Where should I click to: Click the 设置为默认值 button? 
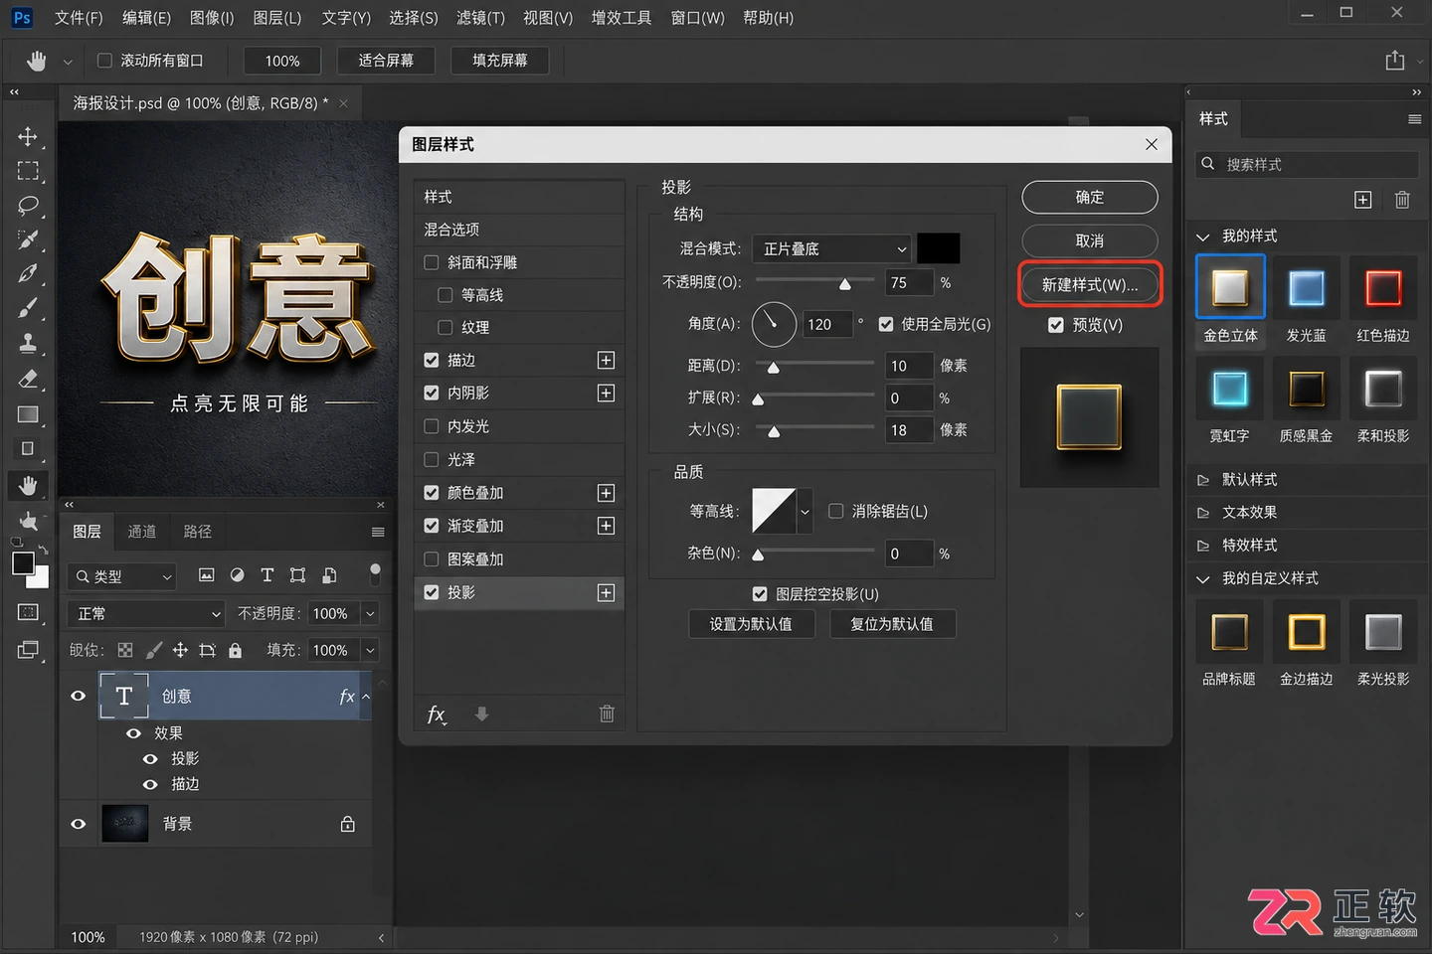pos(751,624)
